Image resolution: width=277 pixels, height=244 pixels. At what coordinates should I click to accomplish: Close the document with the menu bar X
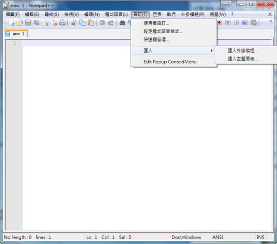270,14
